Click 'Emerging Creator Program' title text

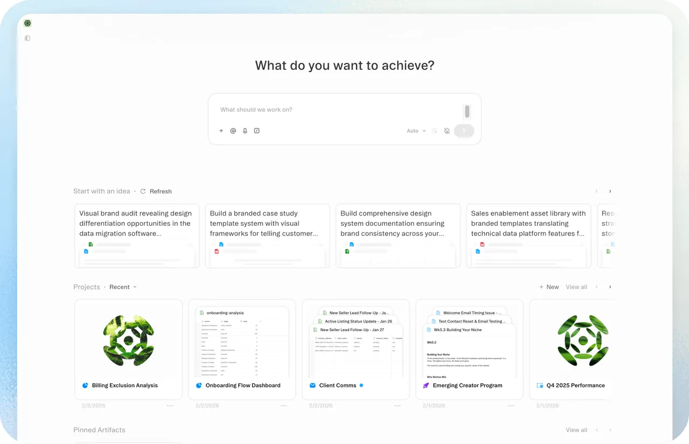tap(467, 385)
